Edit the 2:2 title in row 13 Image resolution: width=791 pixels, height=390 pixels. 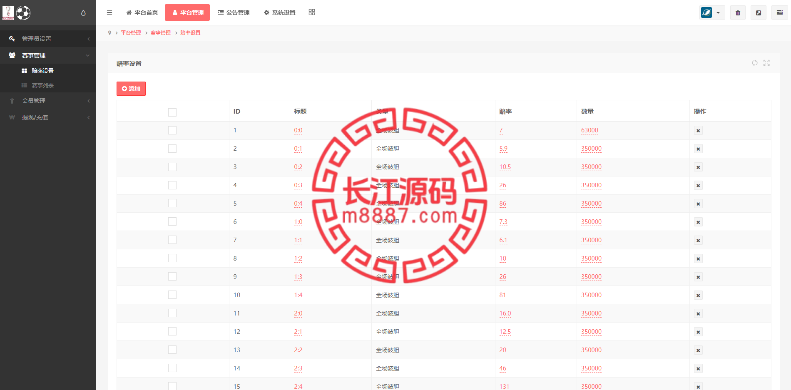(x=298, y=350)
